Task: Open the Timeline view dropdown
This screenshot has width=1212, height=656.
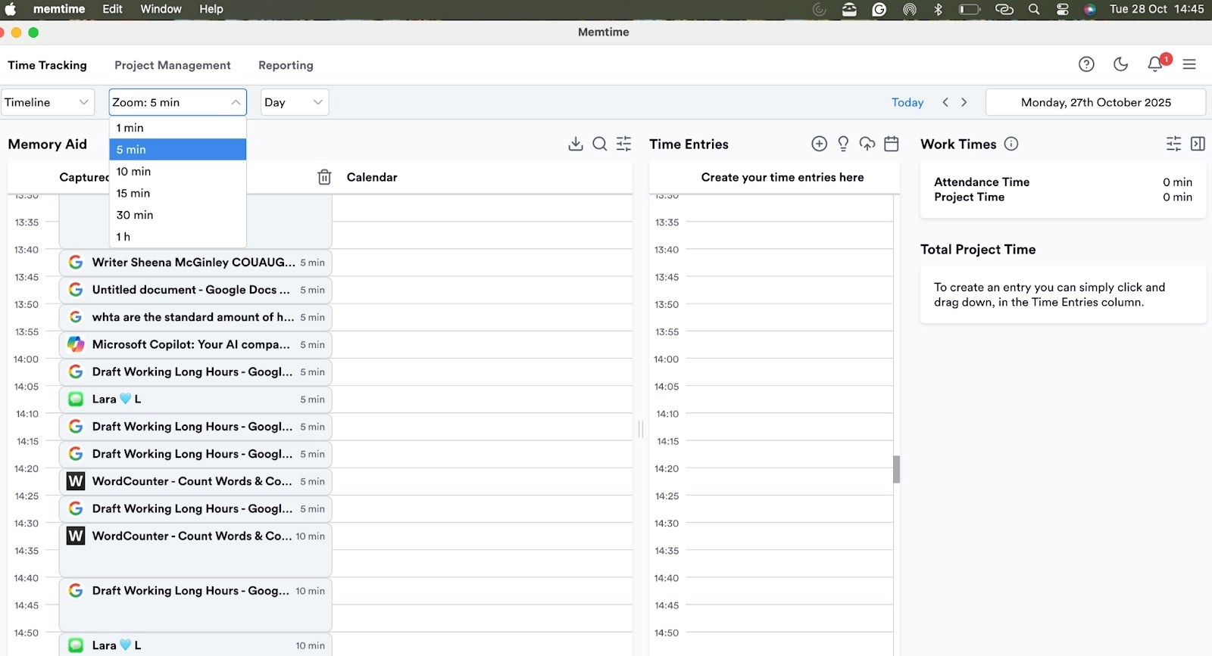Action: click(47, 102)
